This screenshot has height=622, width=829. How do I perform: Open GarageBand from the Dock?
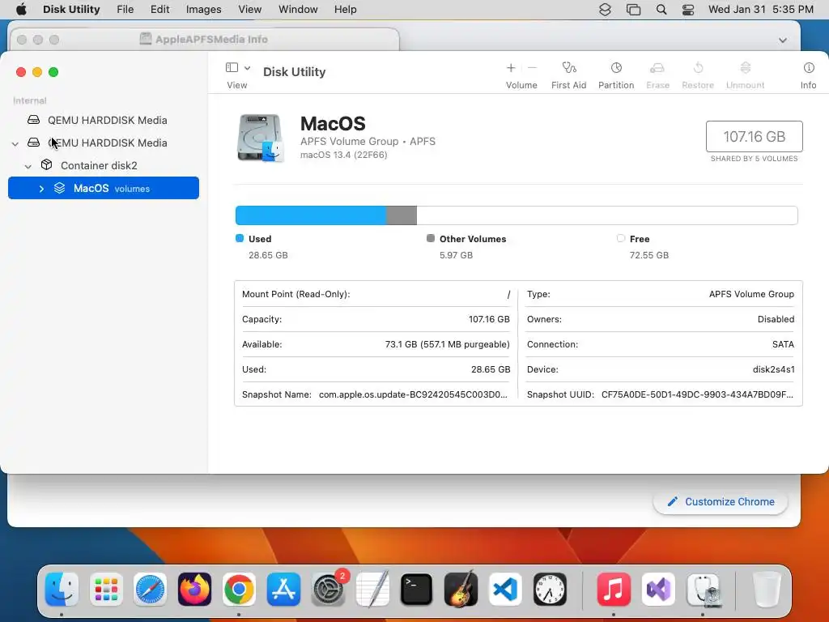[x=461, y=590]
